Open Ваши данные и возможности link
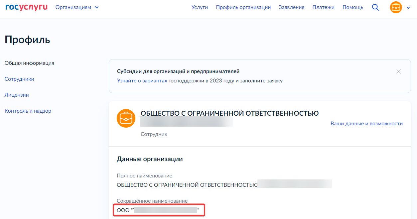Viewport: 417px width, 219px height. pyautogui.click(x=366, y=124)
